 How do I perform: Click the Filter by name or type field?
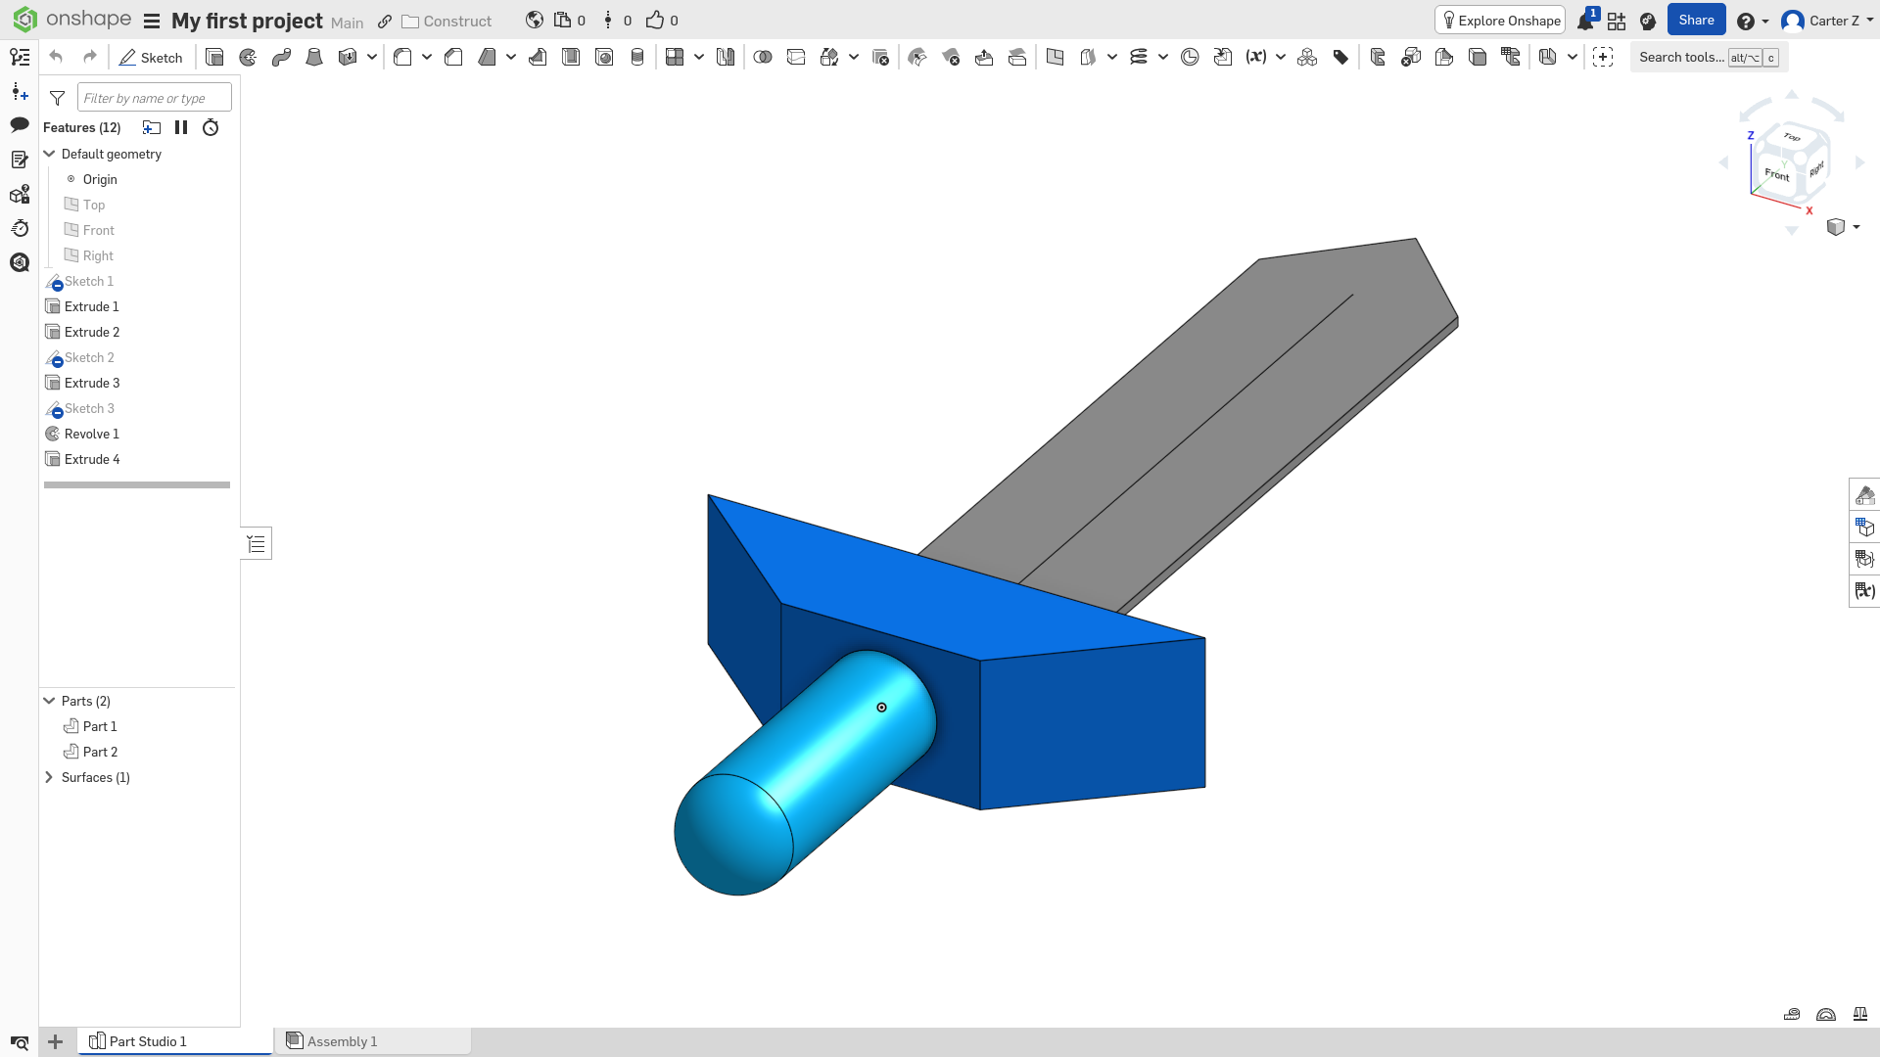click(155, 98)
